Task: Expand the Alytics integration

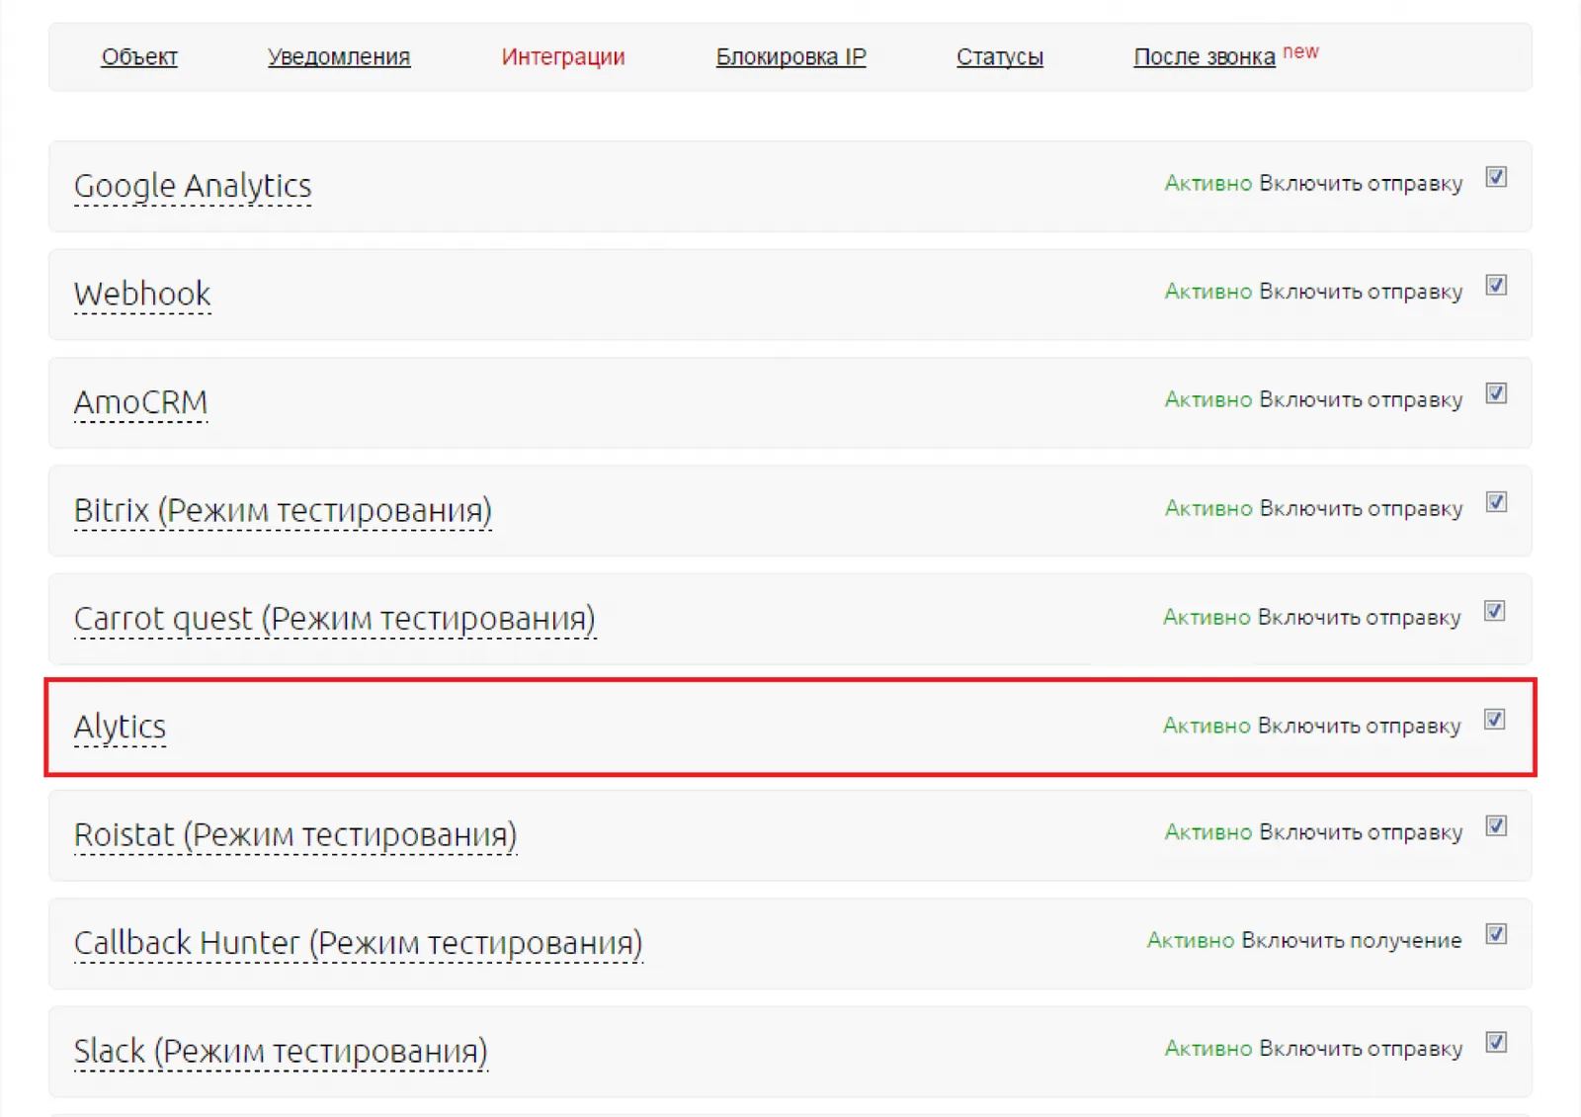Action: tap(120, 728)
